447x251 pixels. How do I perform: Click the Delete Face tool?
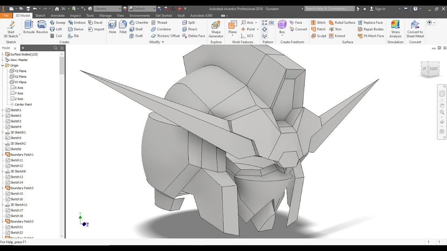[194, 36]
